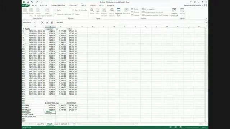Expand the formula bar
This screenshot has width=230, height=129.
click(206, 23)
